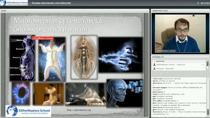Click the hands with blue energy image
The height and width of the screenshot is (118, 210).
pos(120,55)
